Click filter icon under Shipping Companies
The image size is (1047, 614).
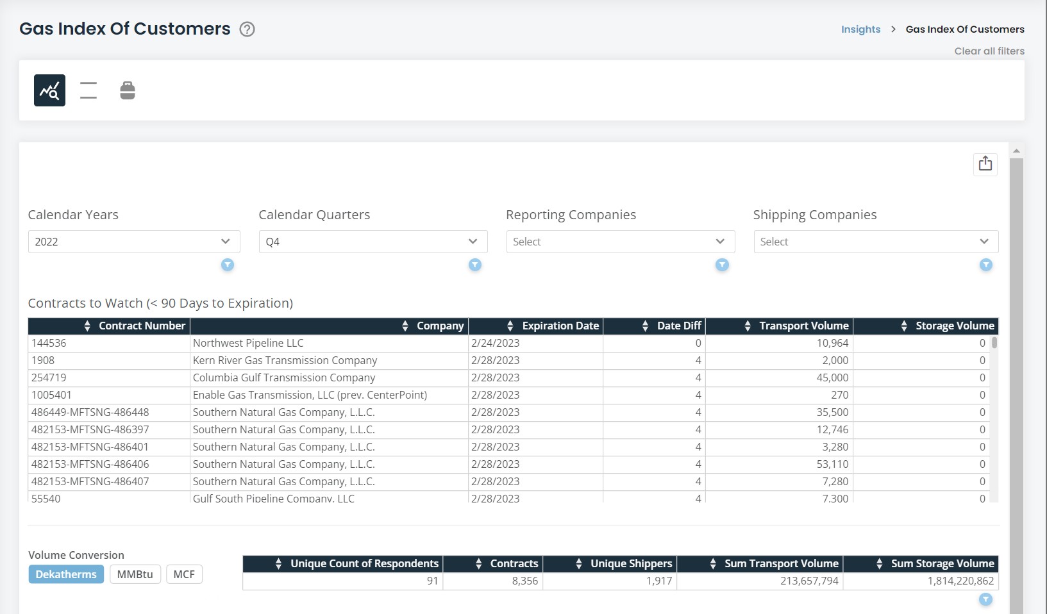986,265
